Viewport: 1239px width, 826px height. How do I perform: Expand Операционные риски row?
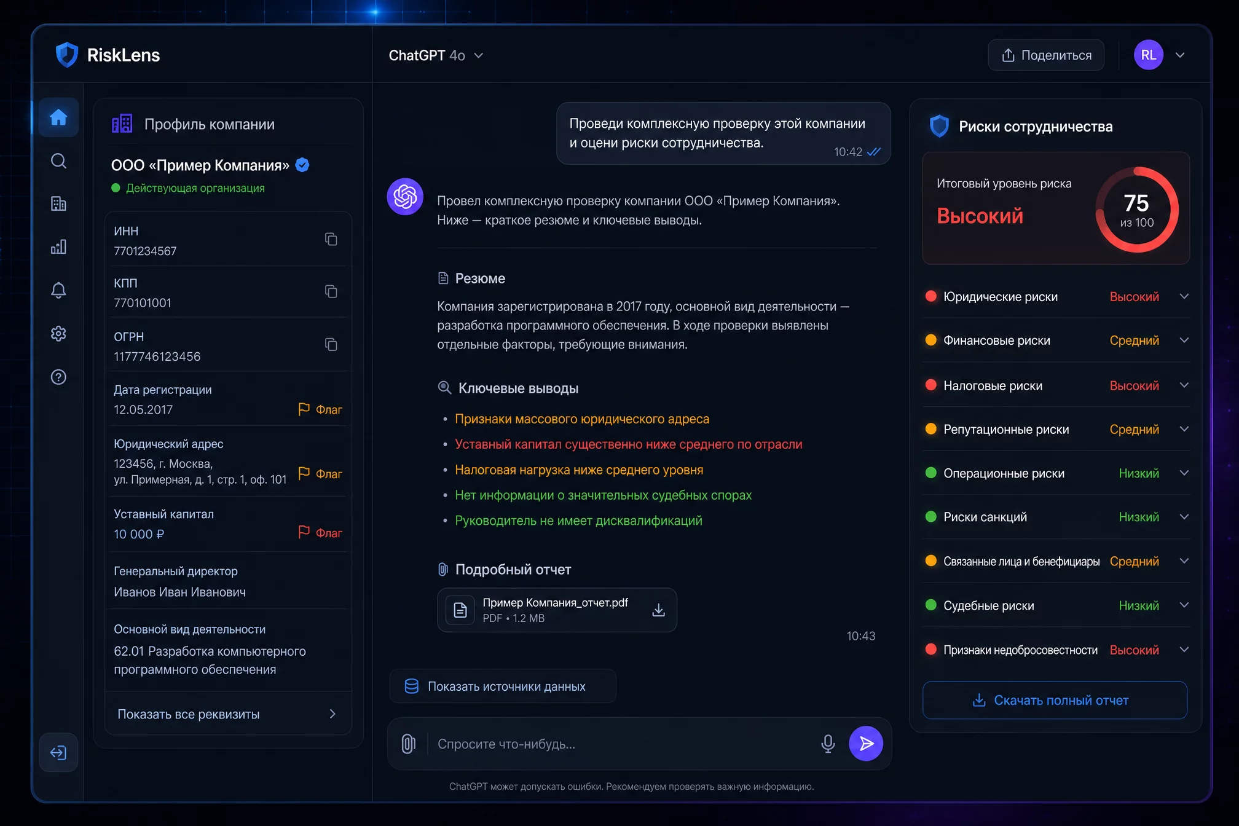[1184, 473]
